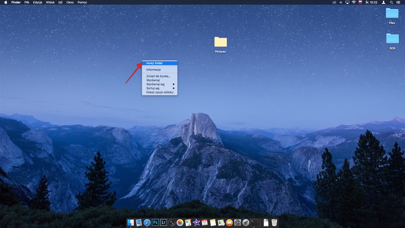The height and width of the screenshot is (228, 405).
Task: Click the Wi-Fi status icon
Action: coord(354,2)
